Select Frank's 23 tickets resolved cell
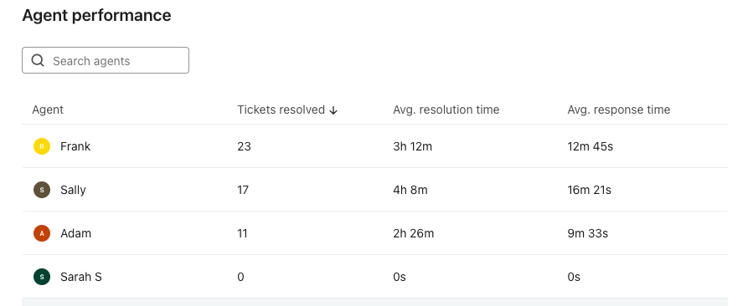748x306 pixels. [245, 146]
